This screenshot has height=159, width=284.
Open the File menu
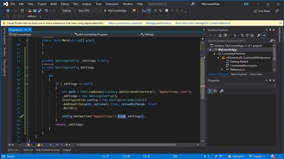coord(13,4)
